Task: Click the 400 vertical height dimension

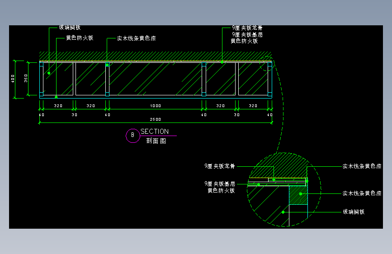Action: click(x=13, y=79)
